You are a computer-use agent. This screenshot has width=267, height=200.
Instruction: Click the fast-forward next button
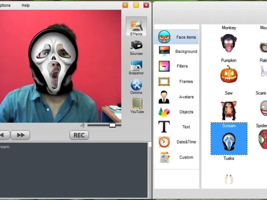pos(20,135)
